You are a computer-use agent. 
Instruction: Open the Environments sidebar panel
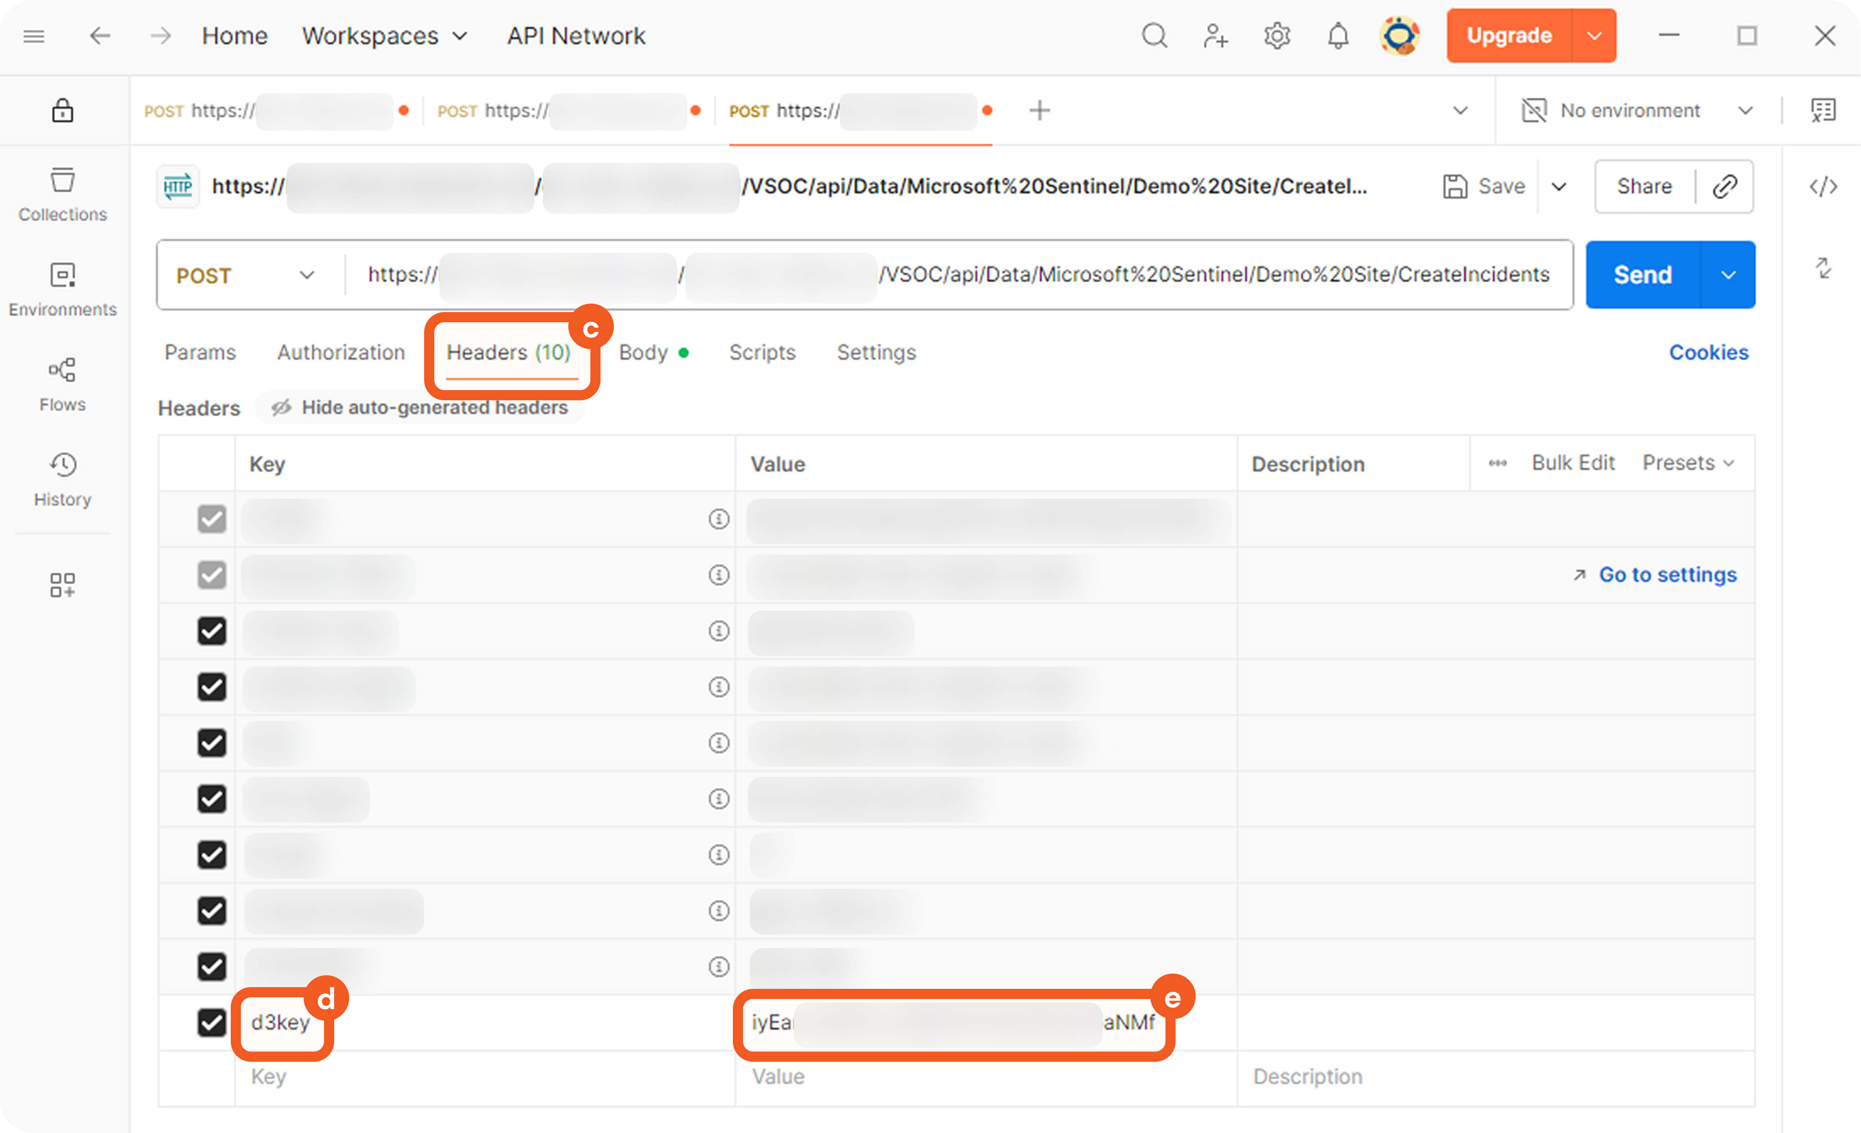(63, 289)
